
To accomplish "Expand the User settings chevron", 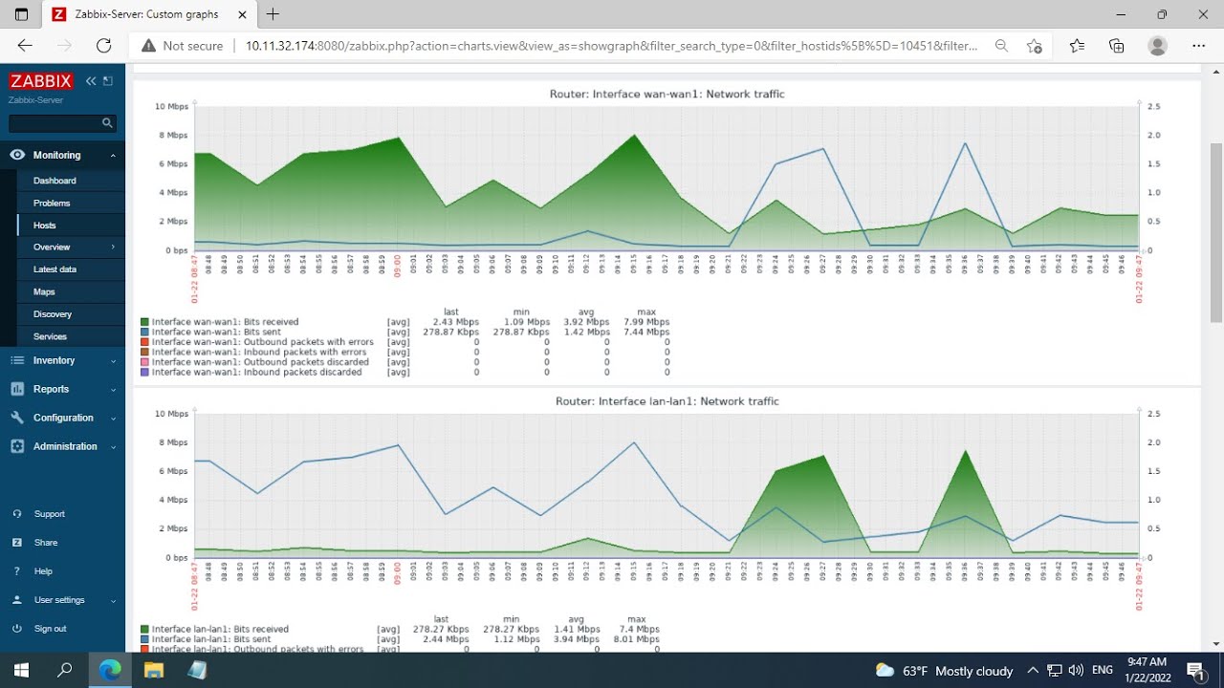I will pyautogui.click(x=113, y=601).
